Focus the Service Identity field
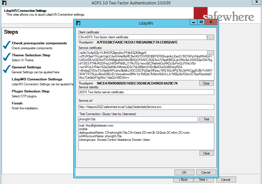This screenshot has width=262, height=184. pos(146,92)
